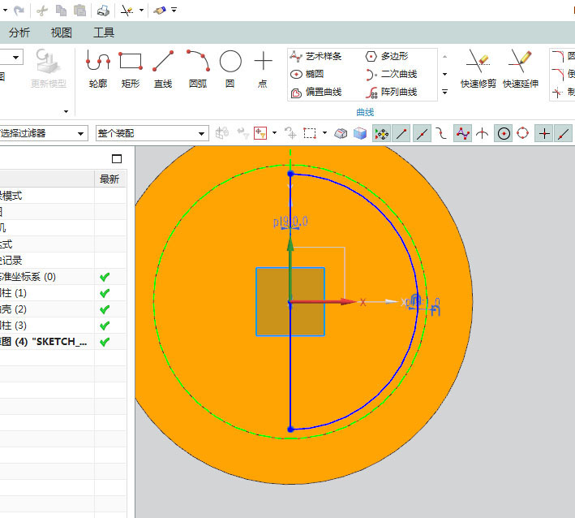Viewport: 575px width, 518px height.
Task: Select the 圆弧 arc tool
Action: click(x=198, y=69)
